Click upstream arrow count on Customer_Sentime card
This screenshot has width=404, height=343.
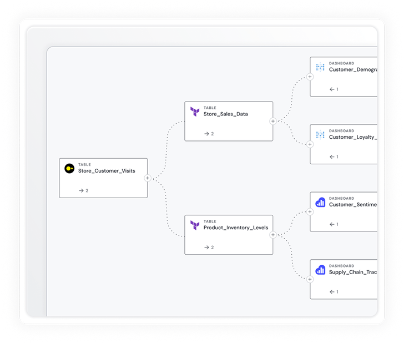pyautogui.click(x=334, y=224)
